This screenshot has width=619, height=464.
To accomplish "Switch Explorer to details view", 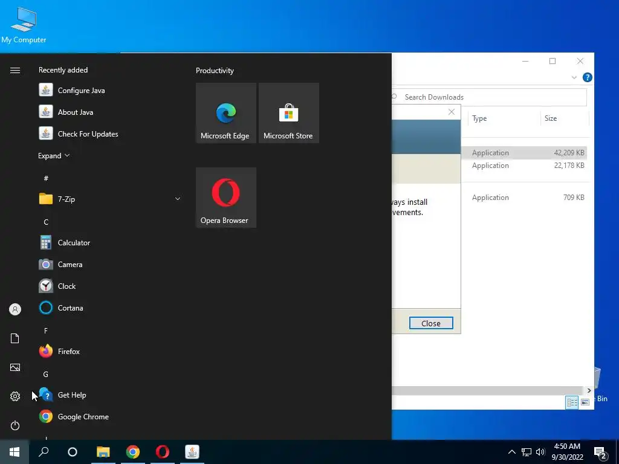I will click(572, 402).
